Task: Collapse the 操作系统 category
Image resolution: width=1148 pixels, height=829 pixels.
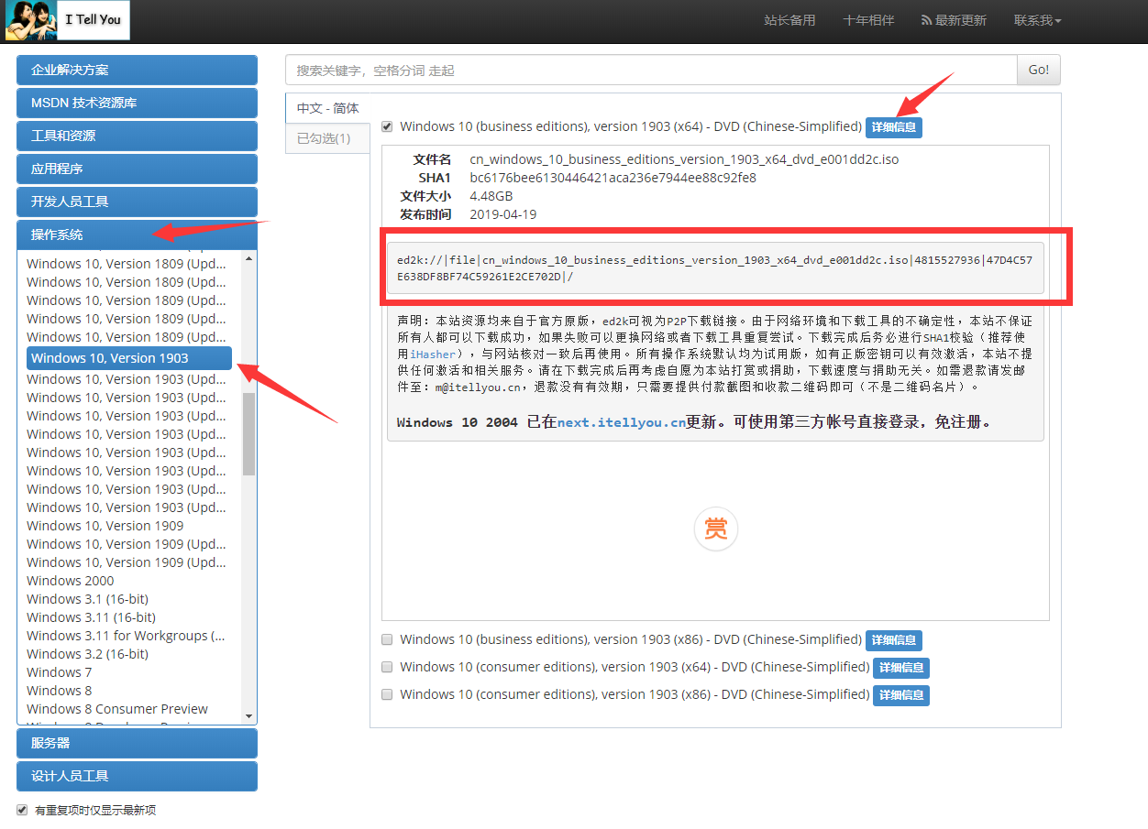Action: [137, 235]
